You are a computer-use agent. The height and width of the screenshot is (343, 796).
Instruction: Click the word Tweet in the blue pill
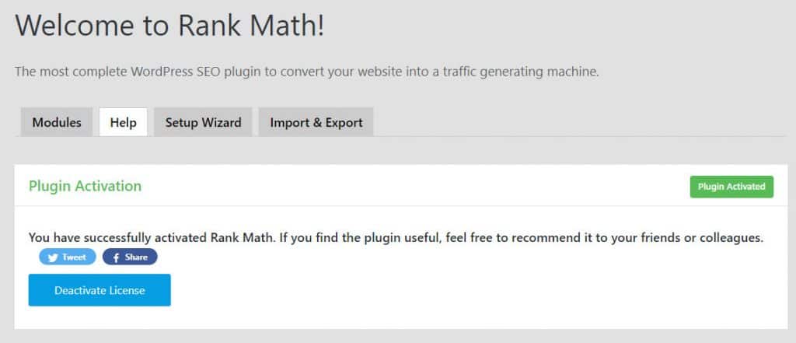click(74, 257)
